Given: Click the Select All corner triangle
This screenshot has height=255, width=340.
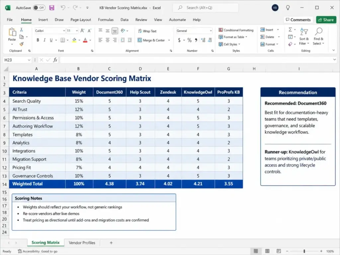Looking at the screenshot, I should 6,69.
